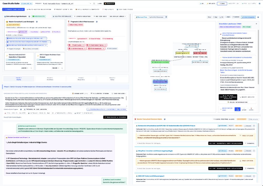
Task: Close the Snowflake Lakehouse inspector panel
Action: [256, 24]
